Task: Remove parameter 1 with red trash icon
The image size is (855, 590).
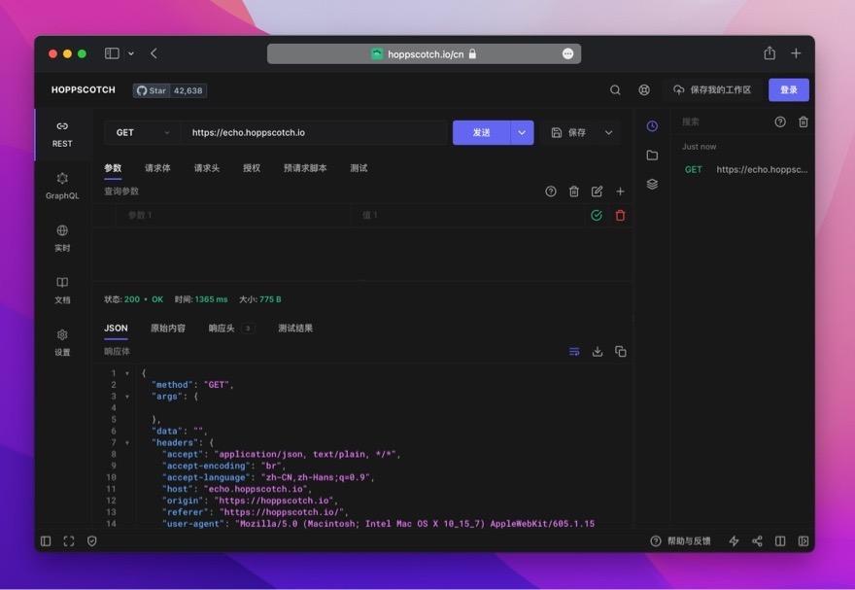Action: (x=620, y=216)
